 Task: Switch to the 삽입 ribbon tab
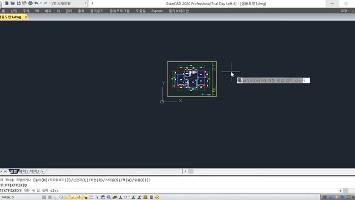(14, 11)
